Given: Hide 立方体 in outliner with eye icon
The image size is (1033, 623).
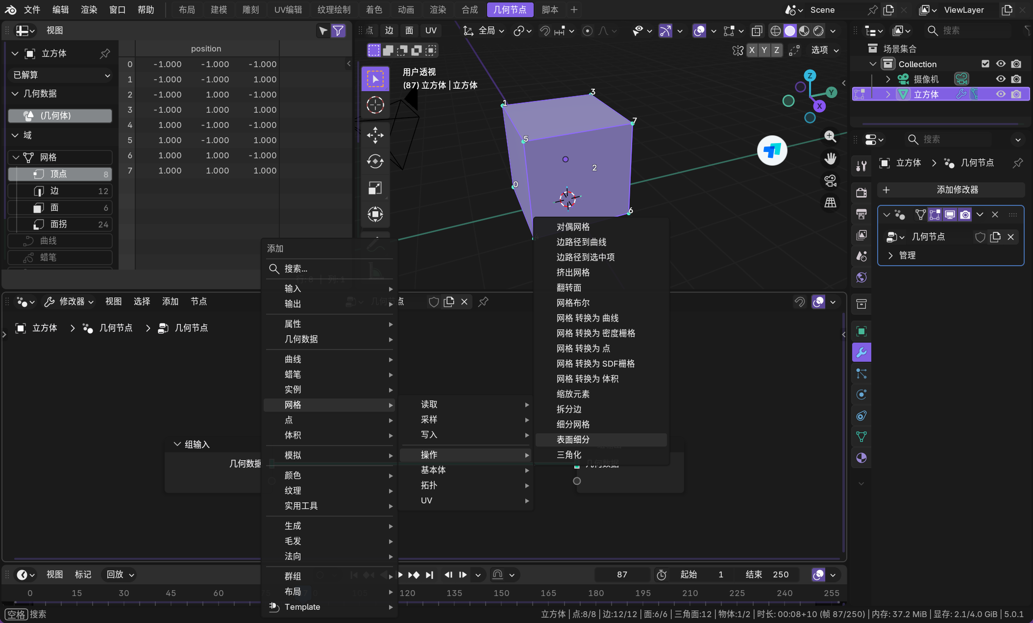Looking at the screenshot, I should tap(1000, 94).
